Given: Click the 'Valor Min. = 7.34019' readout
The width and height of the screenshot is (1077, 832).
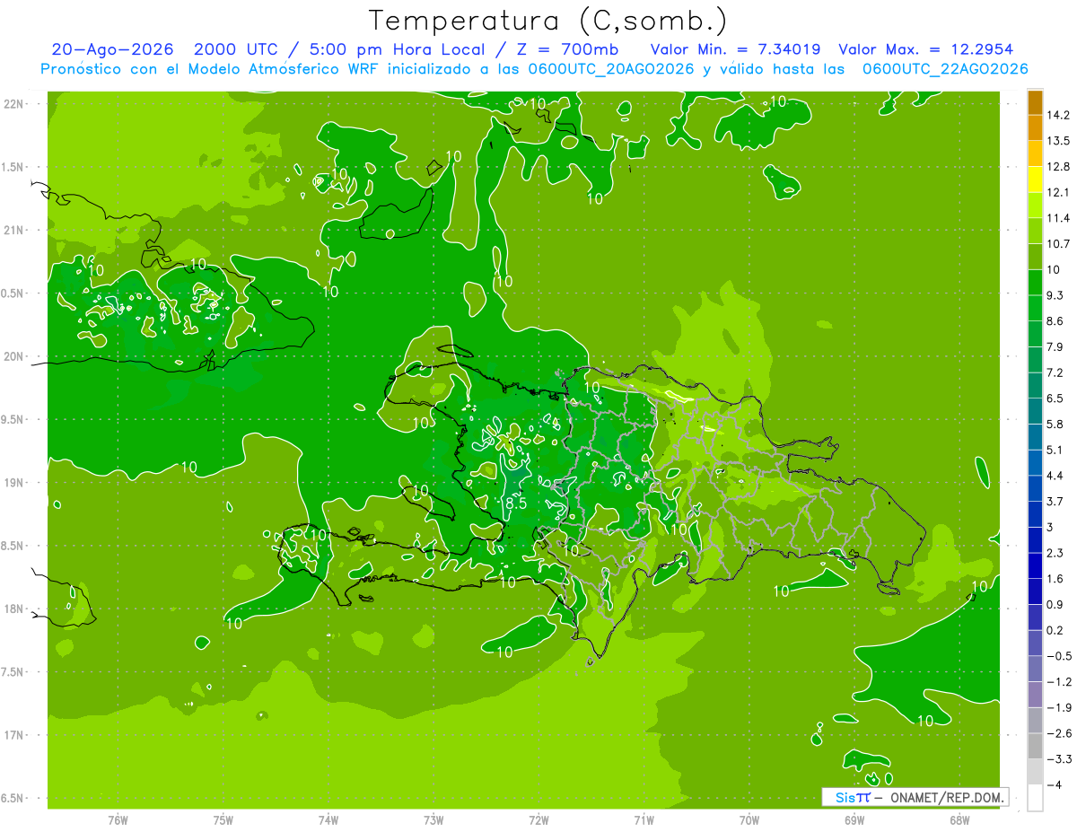Looking at the screenshot, I should (735, 49).
